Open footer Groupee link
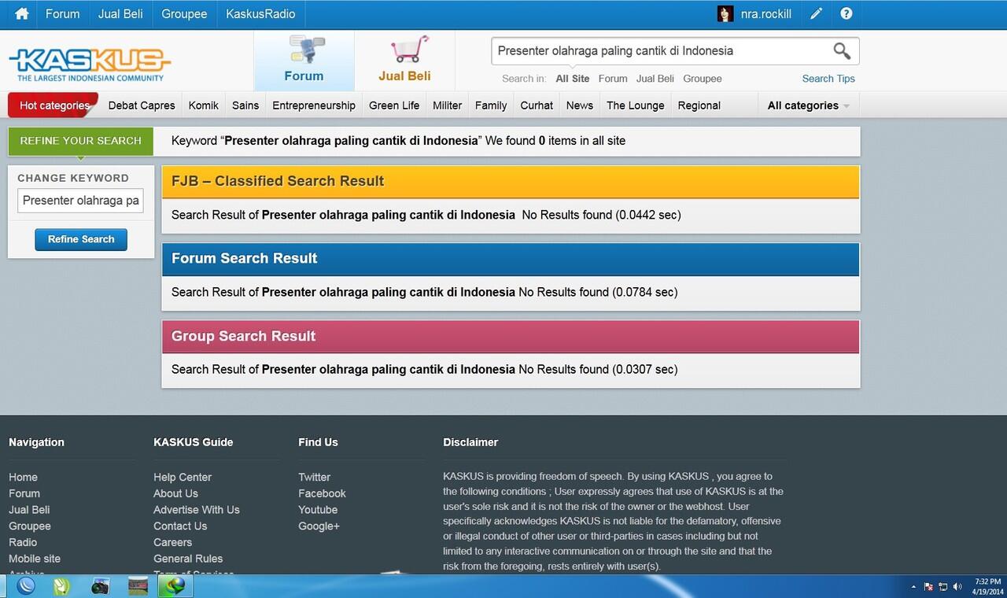Image resolution: width=1007 pixels, height=598 pixels. (30, 526)
